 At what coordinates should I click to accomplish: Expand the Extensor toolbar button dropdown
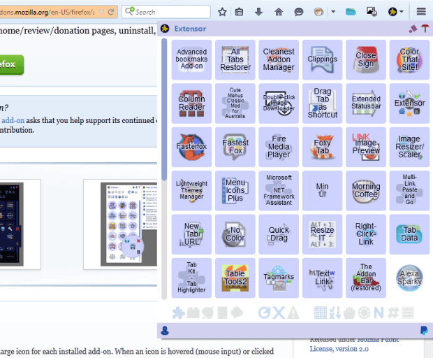pyautogui.click(x=404, y=12)
